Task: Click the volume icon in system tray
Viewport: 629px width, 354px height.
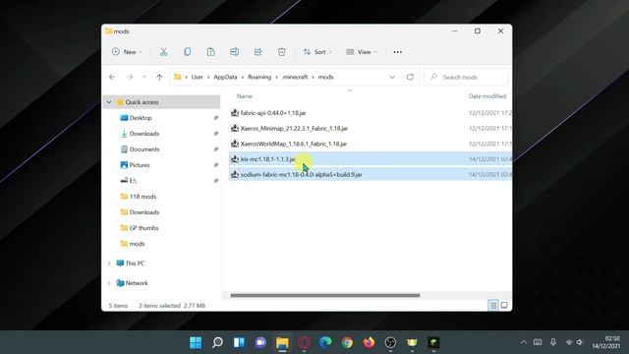Action: (x=580, y=342)
